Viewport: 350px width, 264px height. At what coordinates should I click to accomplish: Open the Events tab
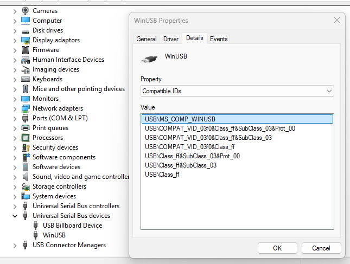click(219, 39)
